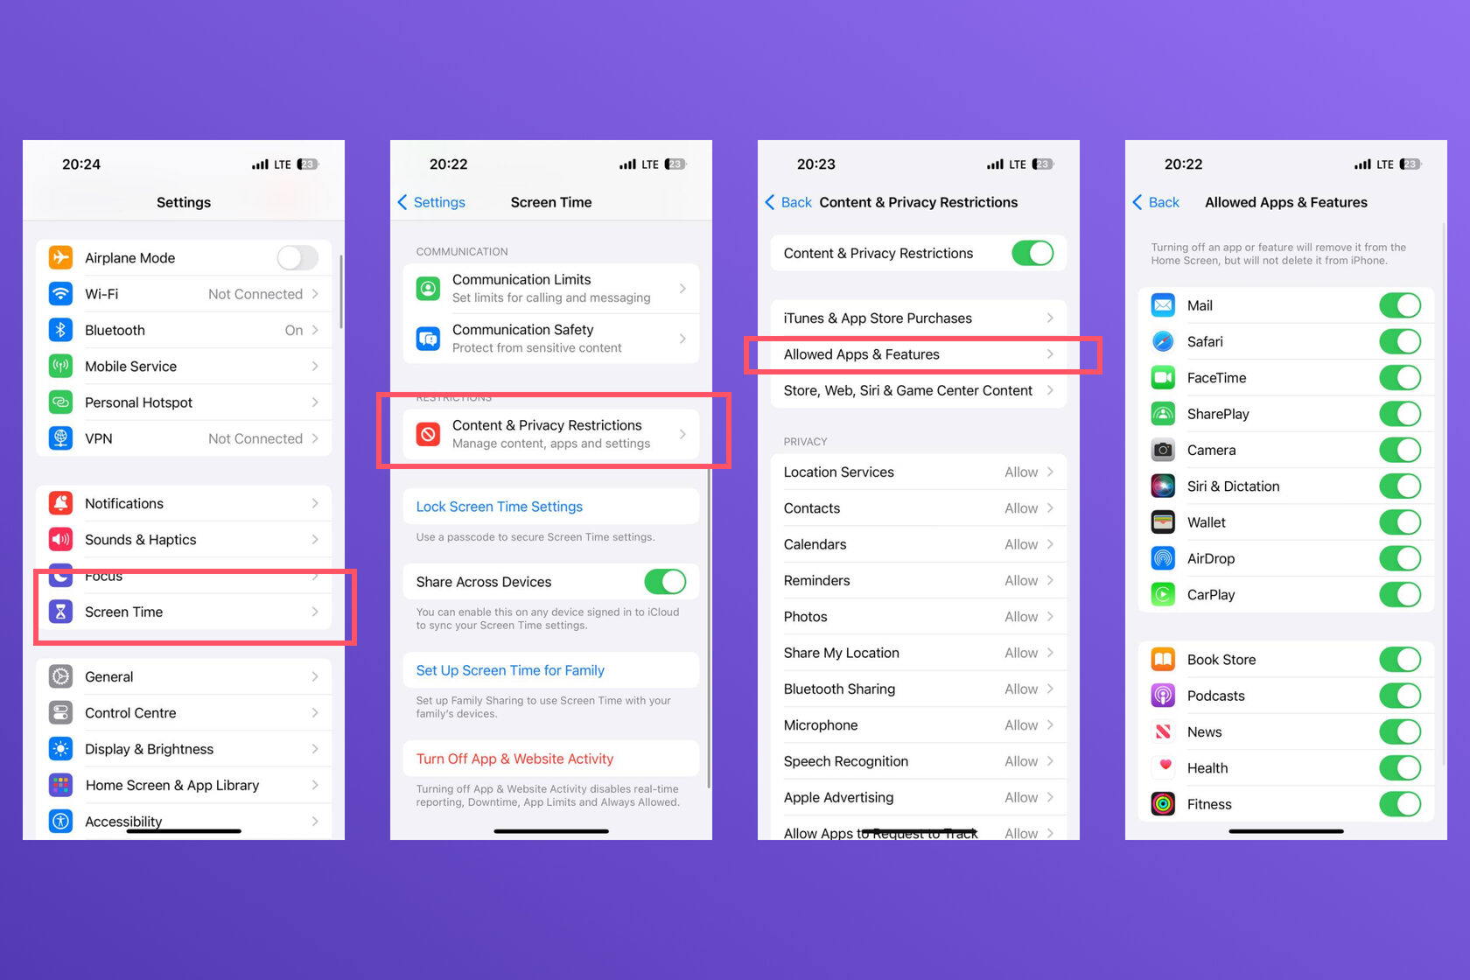1470x980 pixels.
Task: Tap the Communication Safety blue icon
Action: coord(428,339)
